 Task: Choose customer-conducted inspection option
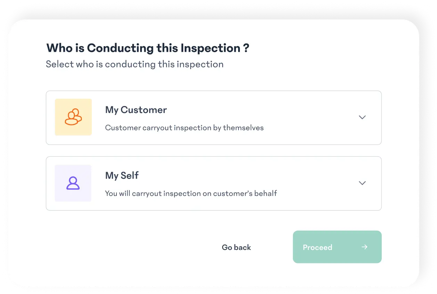[x=213, y=117]
